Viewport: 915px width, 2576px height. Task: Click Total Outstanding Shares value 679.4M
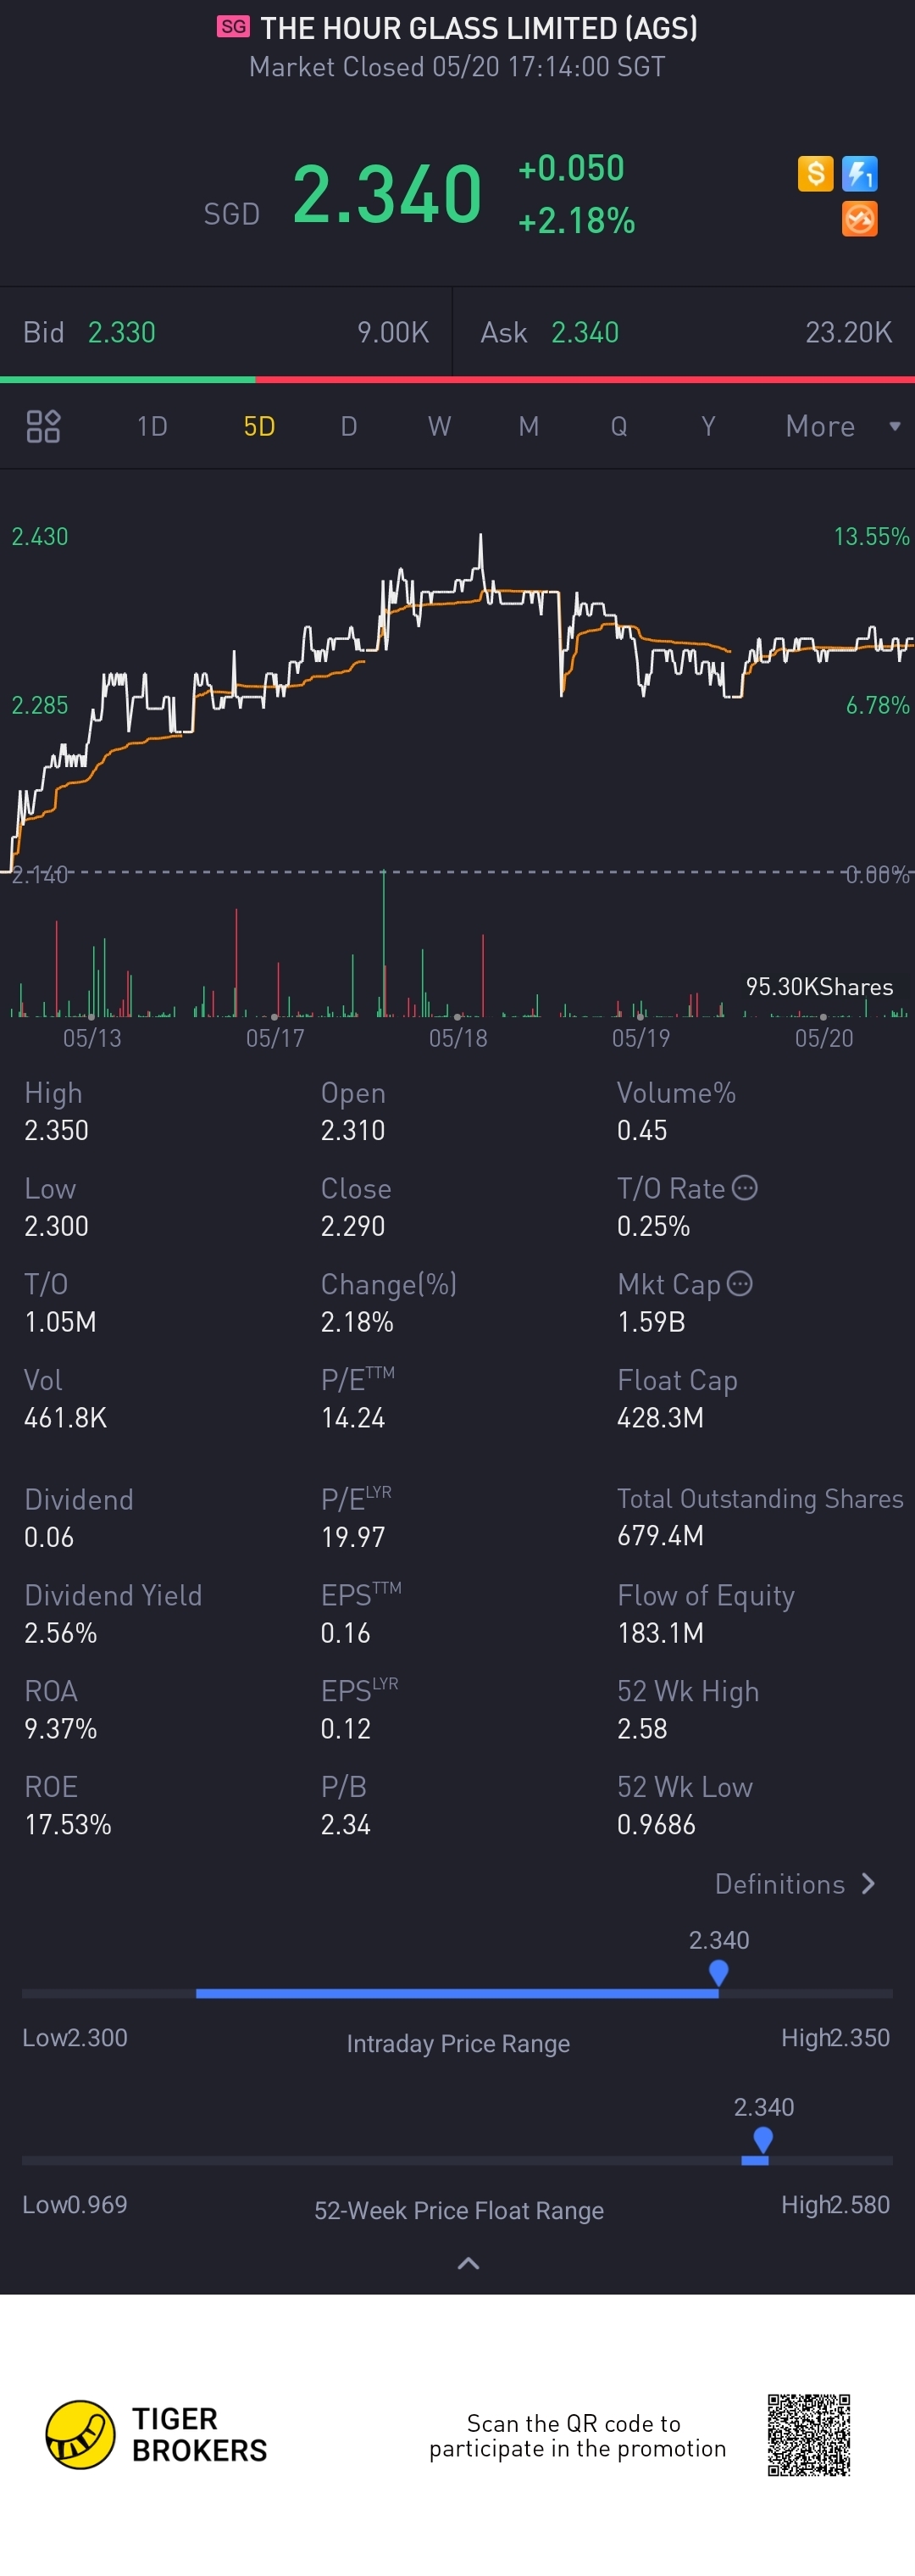[660, 1535]
